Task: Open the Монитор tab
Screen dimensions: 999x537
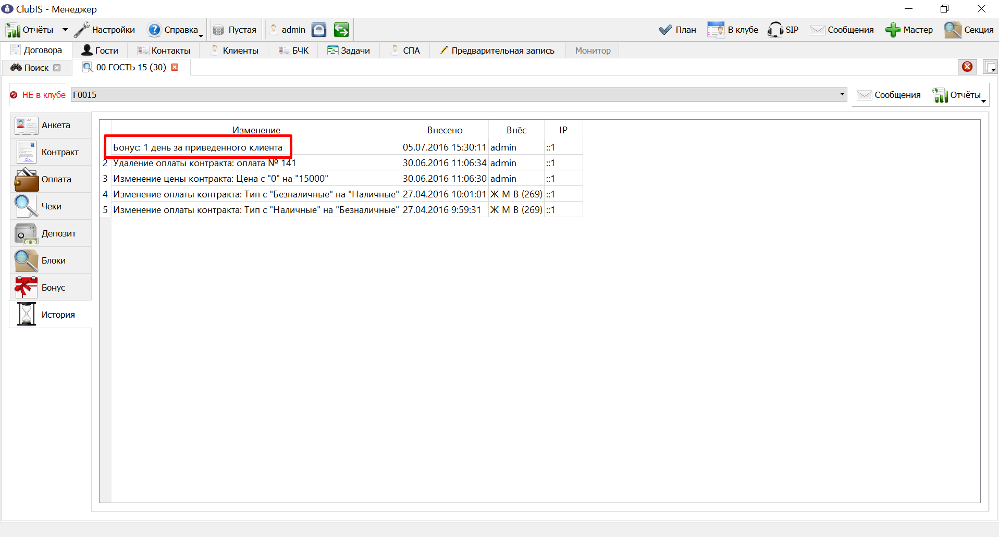Action: pyautogui.click(x=593, y=51)
